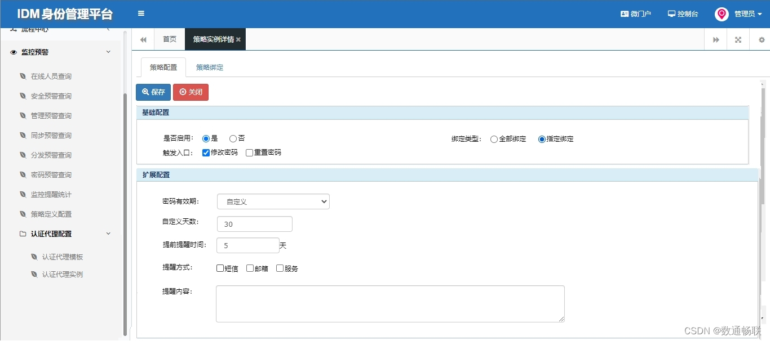Click the 自定义天数 input field
770x341 pixels.
[255, 224]
